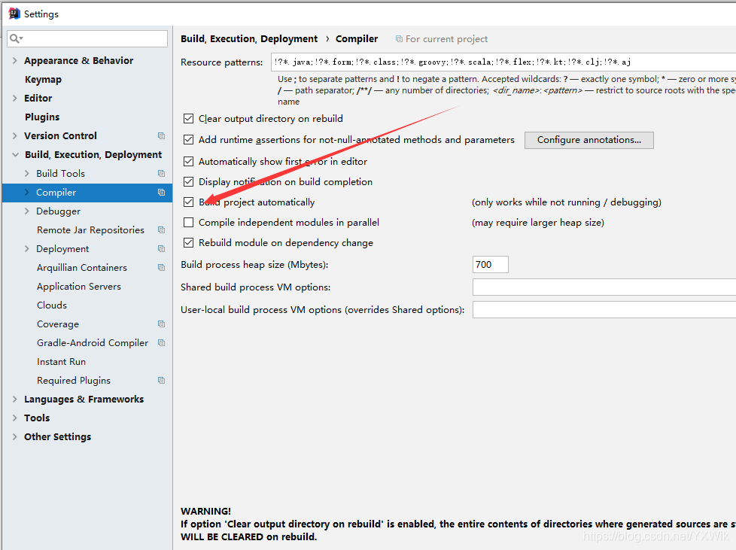Screen dimensions: 736x550
Task: Click the icon before 'For current project'
Action: (x=399, y=39)
